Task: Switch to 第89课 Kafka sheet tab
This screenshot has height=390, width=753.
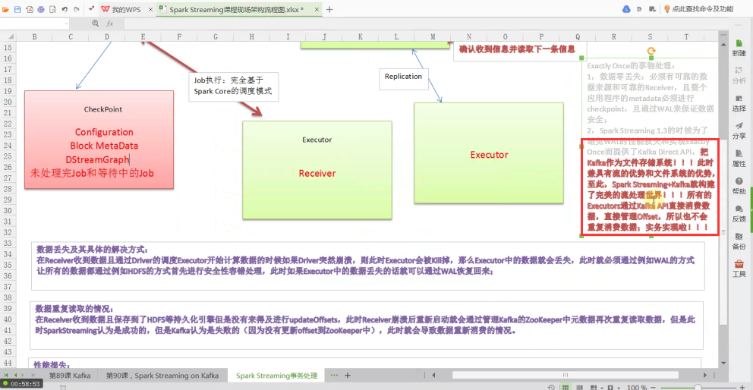Action: pos(70,376)
